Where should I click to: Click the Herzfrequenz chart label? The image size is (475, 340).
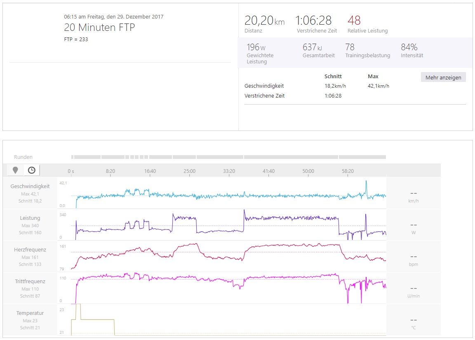(30, 249)
